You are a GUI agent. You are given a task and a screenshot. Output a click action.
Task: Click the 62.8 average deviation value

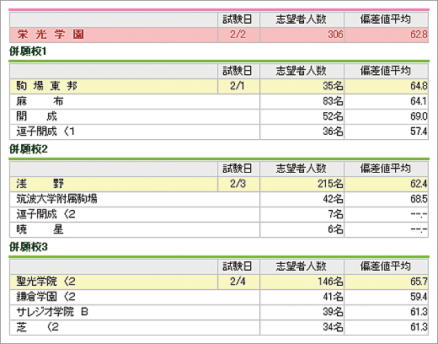pyautogui.click(x=419, y=35)
